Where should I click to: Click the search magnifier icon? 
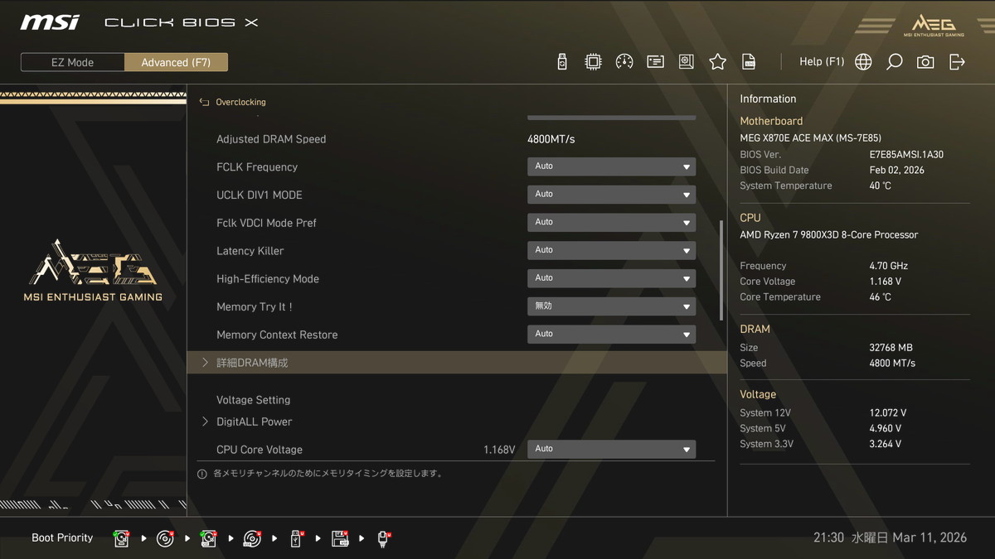[x=894, y=62]
